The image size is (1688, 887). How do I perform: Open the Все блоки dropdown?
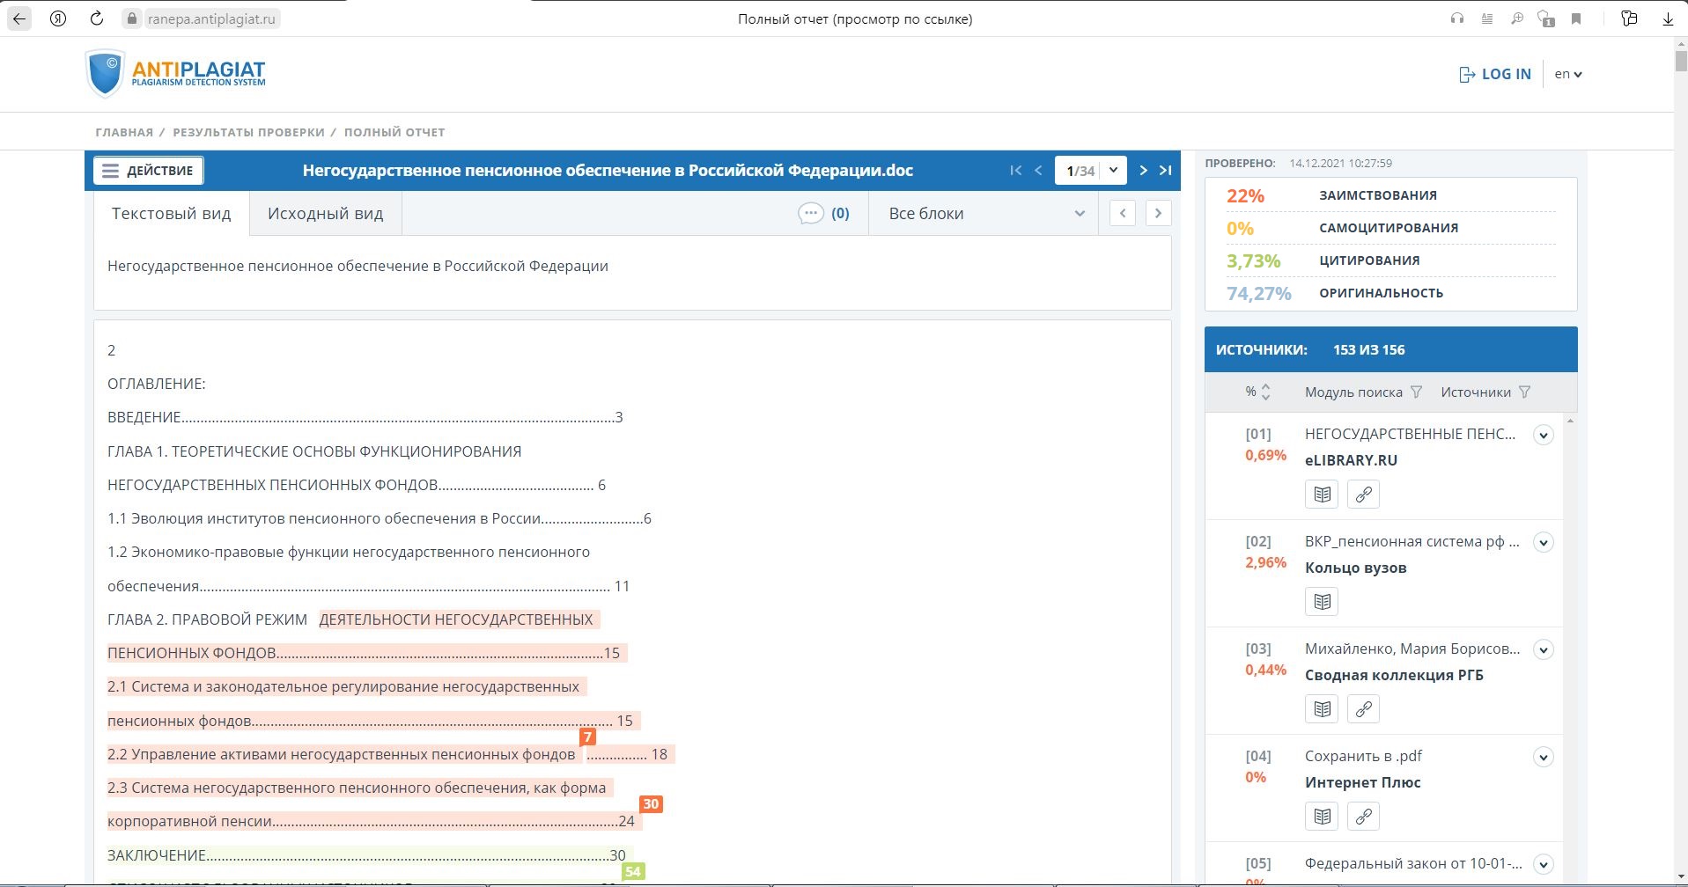[984, 214]
